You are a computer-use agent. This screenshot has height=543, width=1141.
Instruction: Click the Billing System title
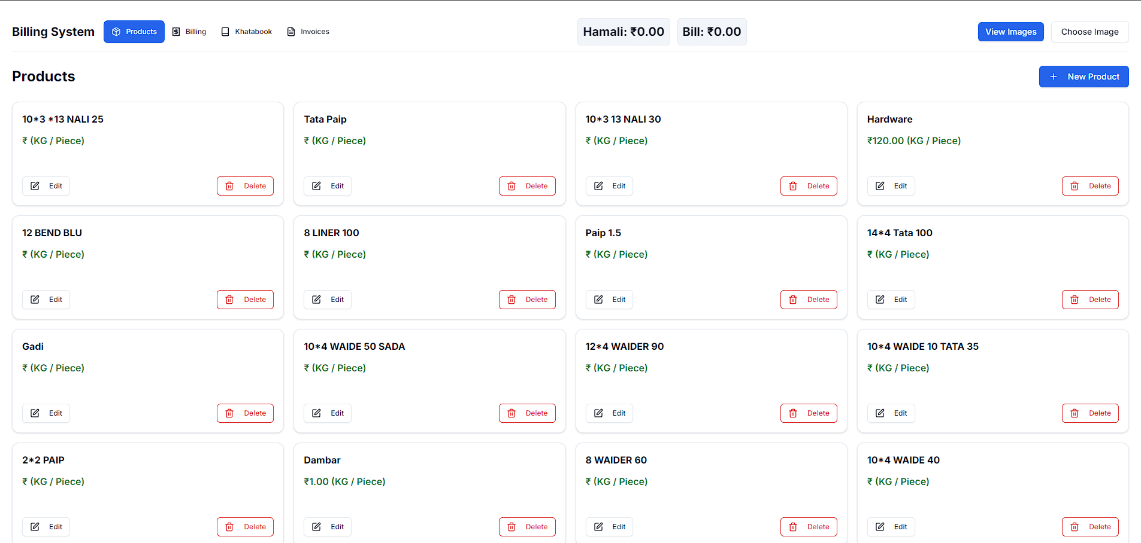(53, 32)
